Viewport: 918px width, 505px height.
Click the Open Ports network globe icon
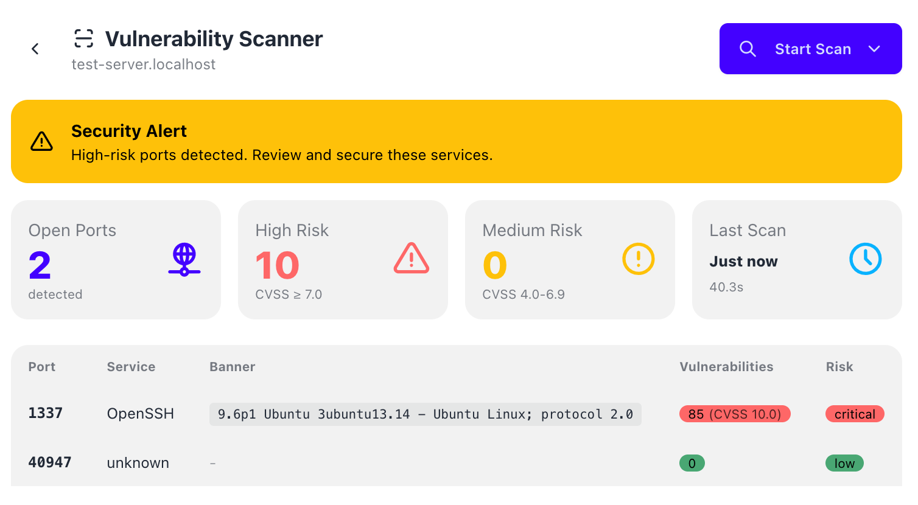(x=184, y=259)
